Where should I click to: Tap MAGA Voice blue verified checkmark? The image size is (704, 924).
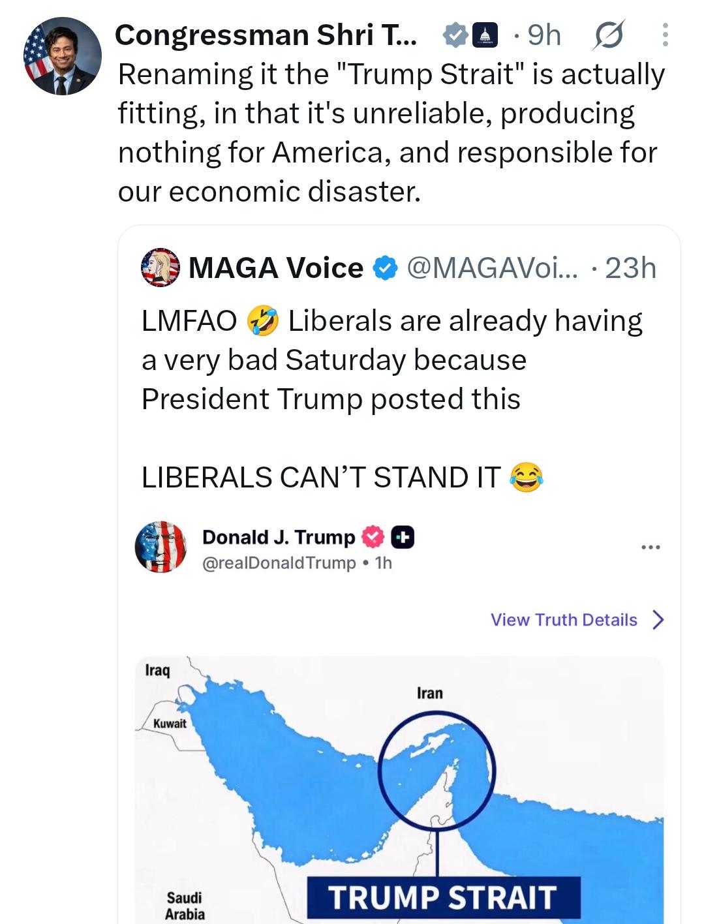(x=386, y=268)
